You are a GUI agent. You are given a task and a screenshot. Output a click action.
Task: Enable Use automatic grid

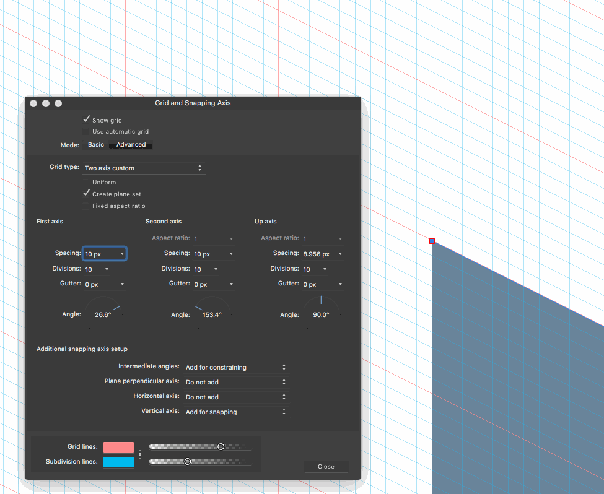tap(87, 131)
